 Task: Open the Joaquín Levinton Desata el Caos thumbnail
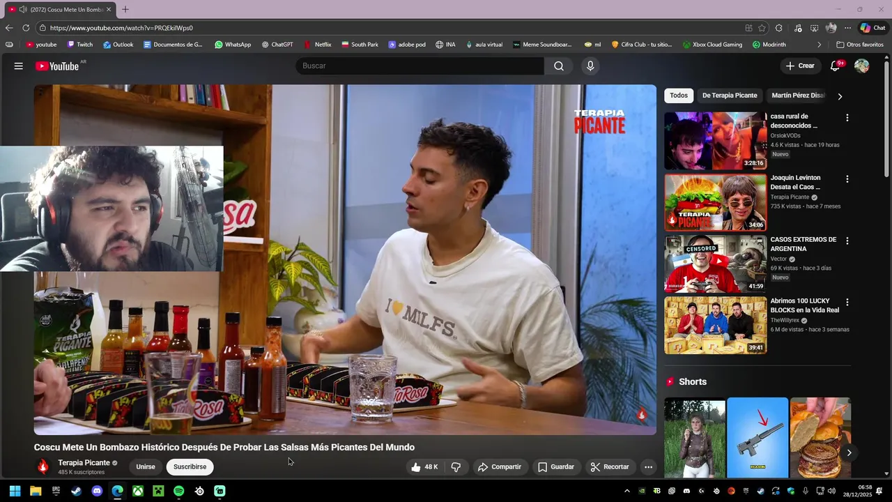click(715, 202)
